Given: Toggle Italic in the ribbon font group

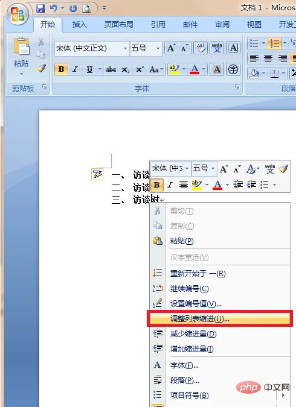Looking at the screenshot, I should [76, 69].
